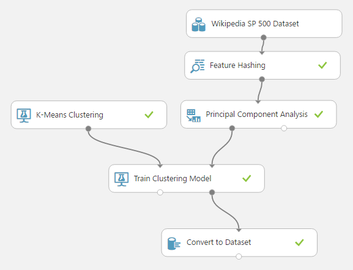353x270 pixels.
Task: Select the Wikipedia SP 500 Dataset output port
Action: [x=264, y=37]
